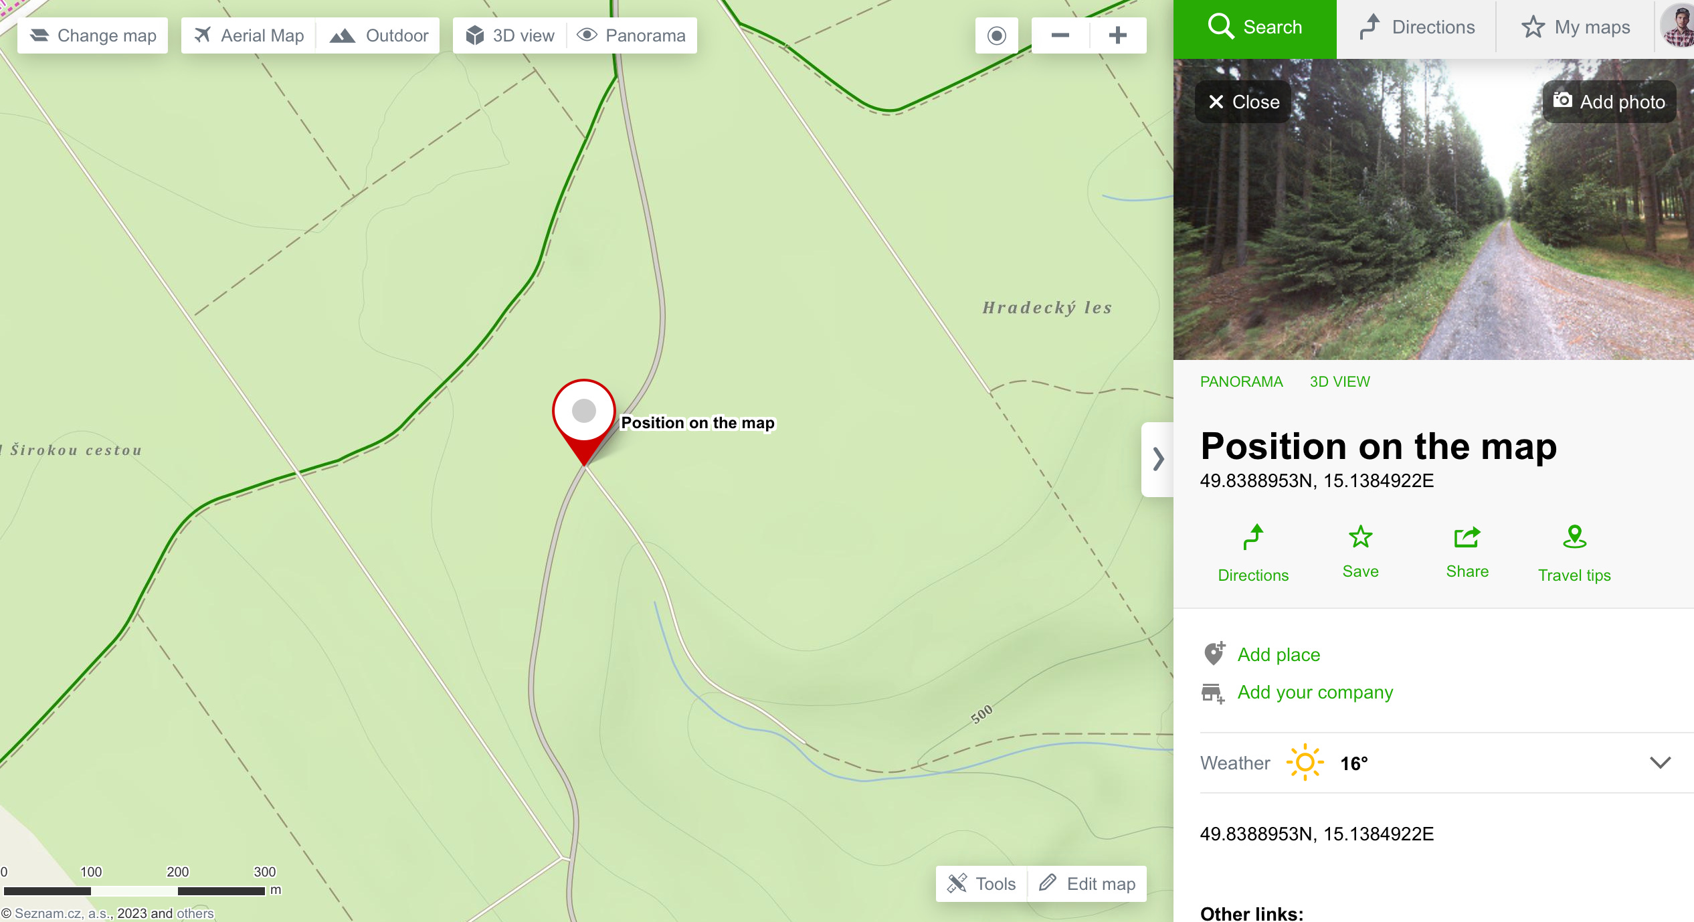This screenshot has width=1694, height=922.
Task: Open the My maps tab
Action: (1576, 27)
